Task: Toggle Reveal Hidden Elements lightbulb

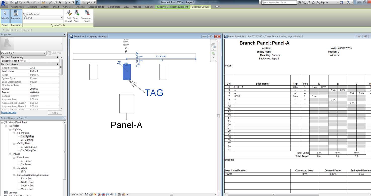Action: pos(115,194)
